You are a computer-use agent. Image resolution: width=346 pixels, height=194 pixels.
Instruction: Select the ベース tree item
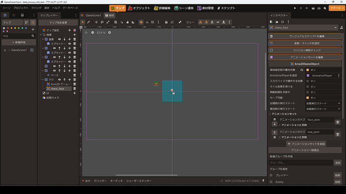click(x=54, y=75)
